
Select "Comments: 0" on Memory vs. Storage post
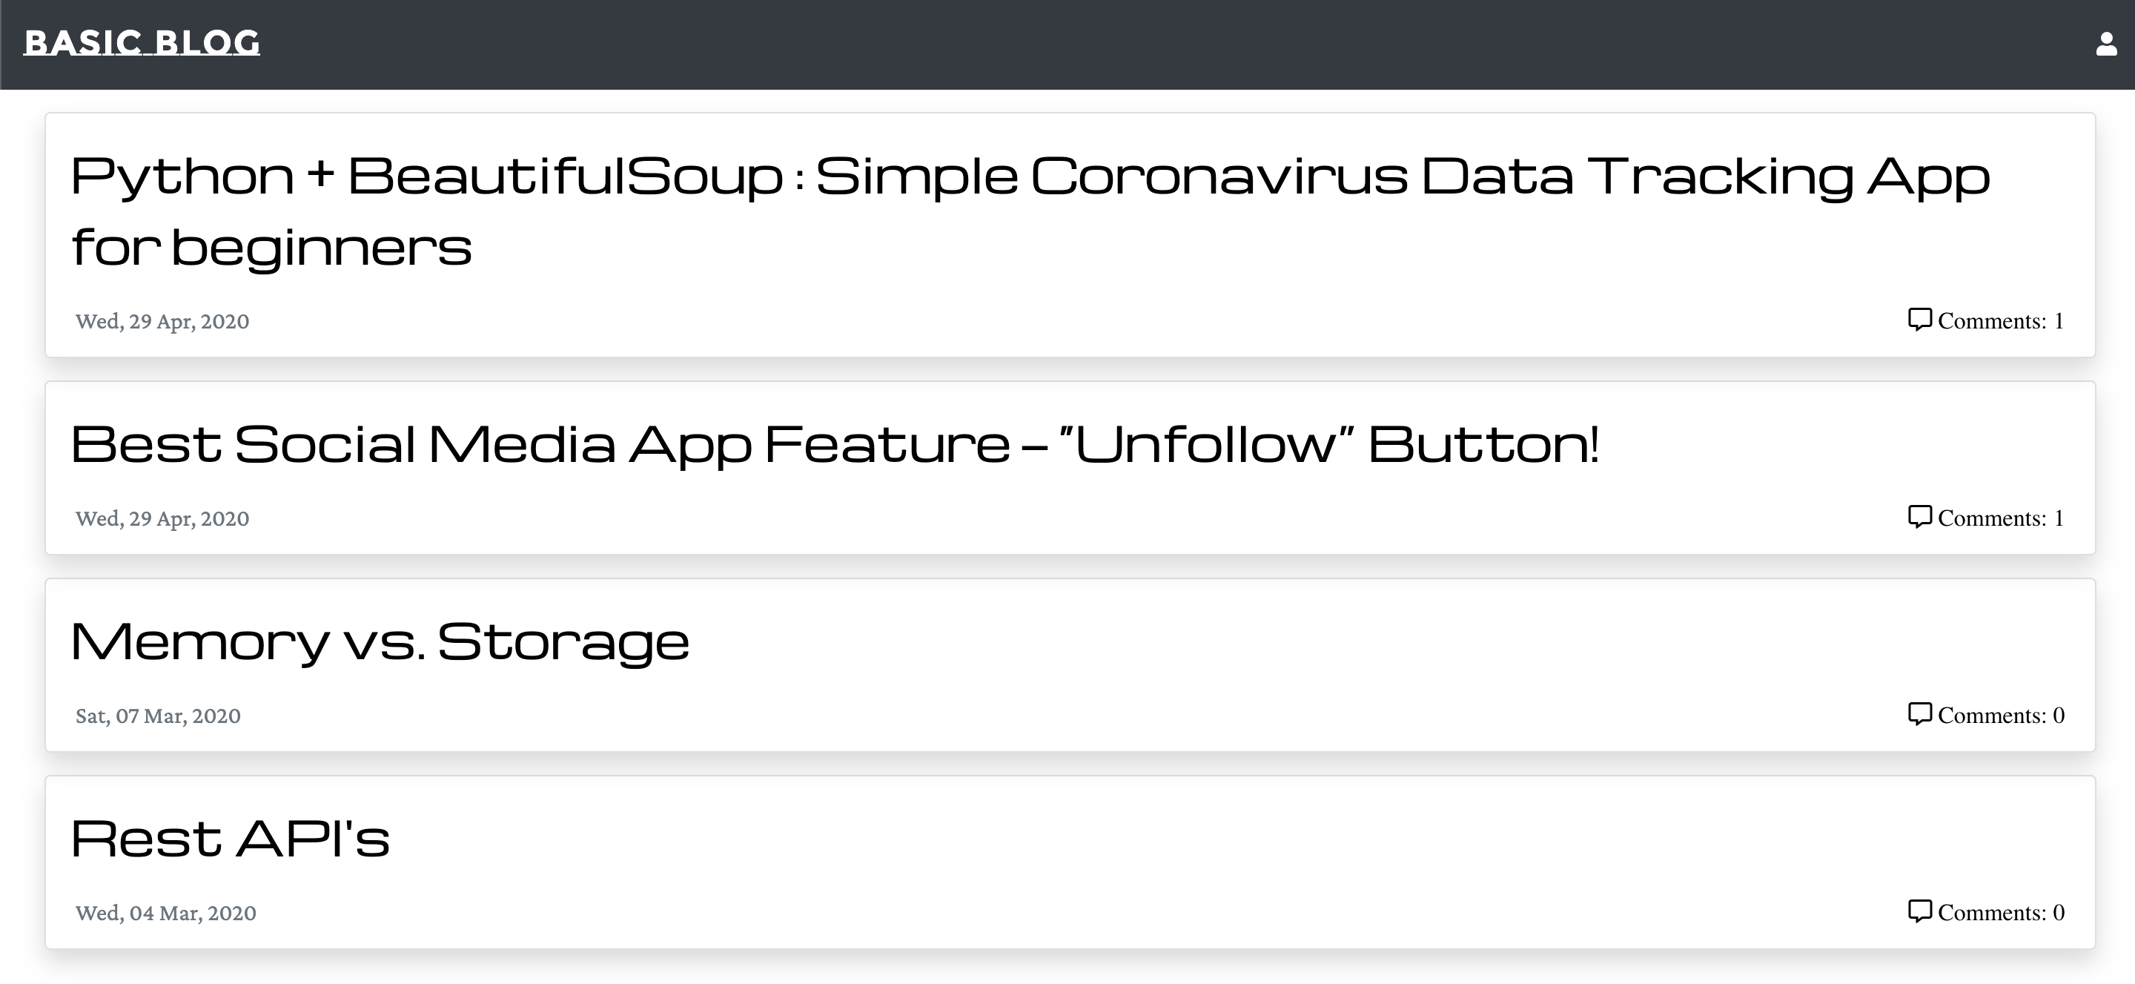[x=2001, y=716]
